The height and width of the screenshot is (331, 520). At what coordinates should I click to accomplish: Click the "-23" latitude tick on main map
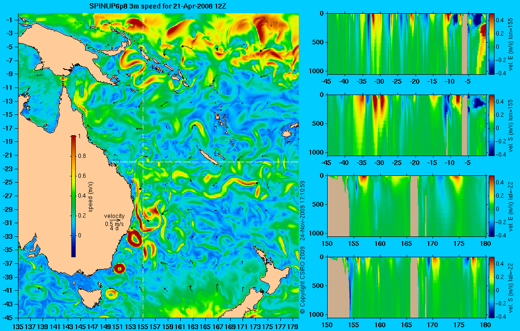(x=7, y=169)
